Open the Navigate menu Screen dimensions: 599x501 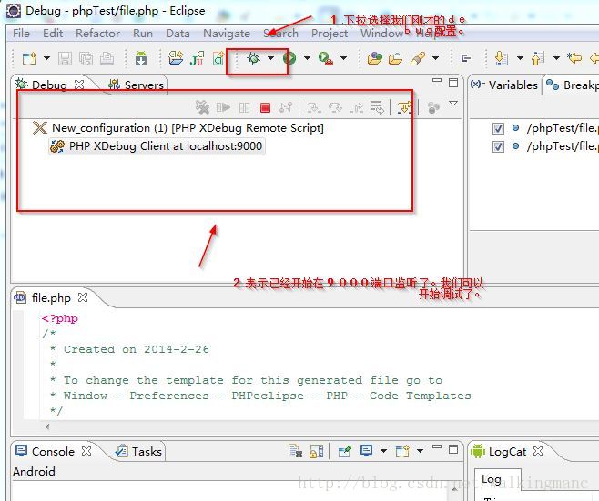click(x=227, y=34)
